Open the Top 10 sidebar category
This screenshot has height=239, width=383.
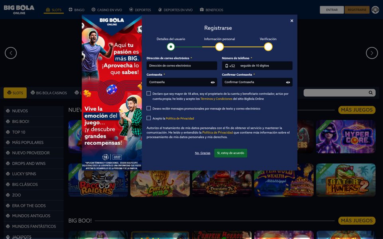tap(34, 132)
